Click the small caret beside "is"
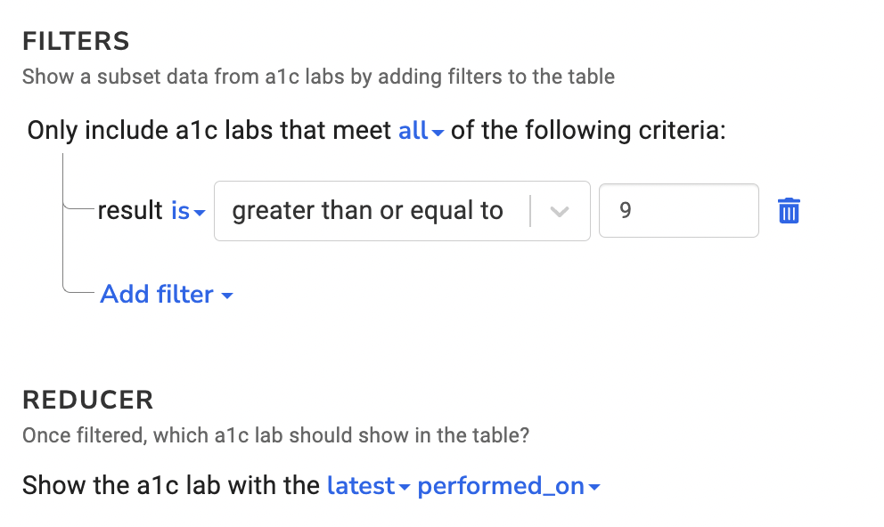884x527 pixels. coord(200,214)
